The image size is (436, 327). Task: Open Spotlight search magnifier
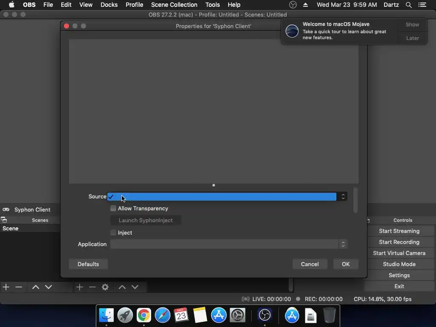(x=408, y=5)
